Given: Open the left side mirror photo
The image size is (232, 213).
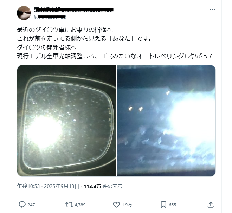Looking at the screenshot, I should pos(66,121).
